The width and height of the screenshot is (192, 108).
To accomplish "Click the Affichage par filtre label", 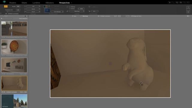I will point(136,16).
